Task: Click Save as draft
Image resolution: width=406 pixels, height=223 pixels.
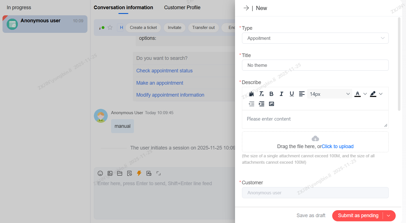Action: 311,215
